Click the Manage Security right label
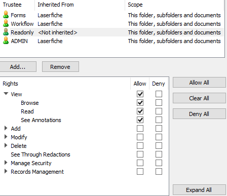The width and height of the screenshot is (227, 196). [x=31, y=163]
